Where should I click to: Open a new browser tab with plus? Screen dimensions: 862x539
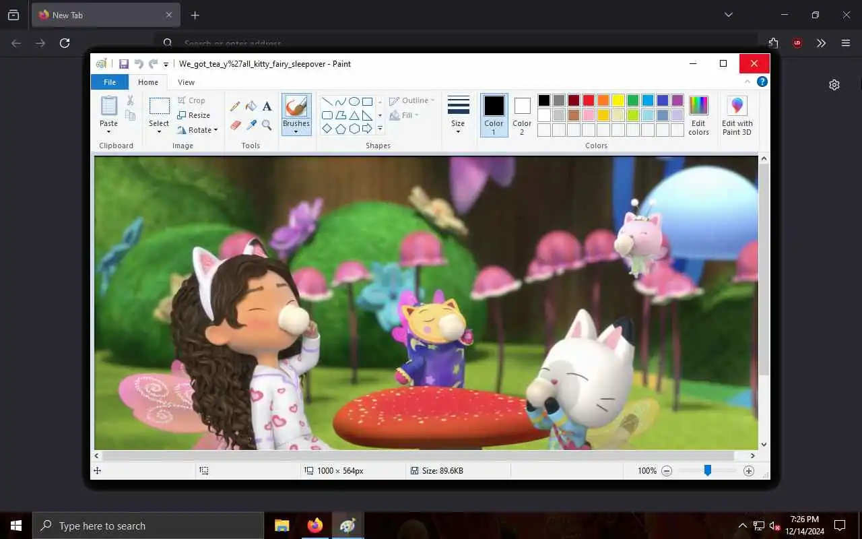(x=195, y=15)
